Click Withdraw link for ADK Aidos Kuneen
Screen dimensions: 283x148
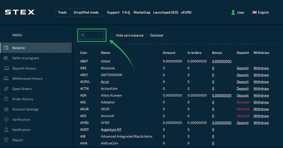[261, 95]
